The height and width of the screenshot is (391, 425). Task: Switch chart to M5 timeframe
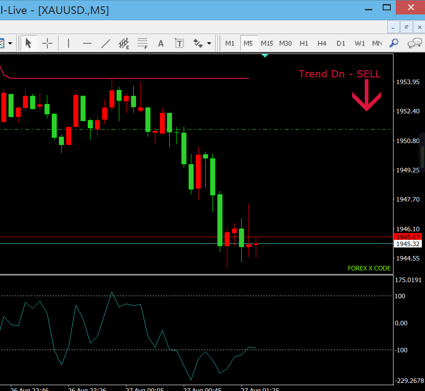point(248,43)
